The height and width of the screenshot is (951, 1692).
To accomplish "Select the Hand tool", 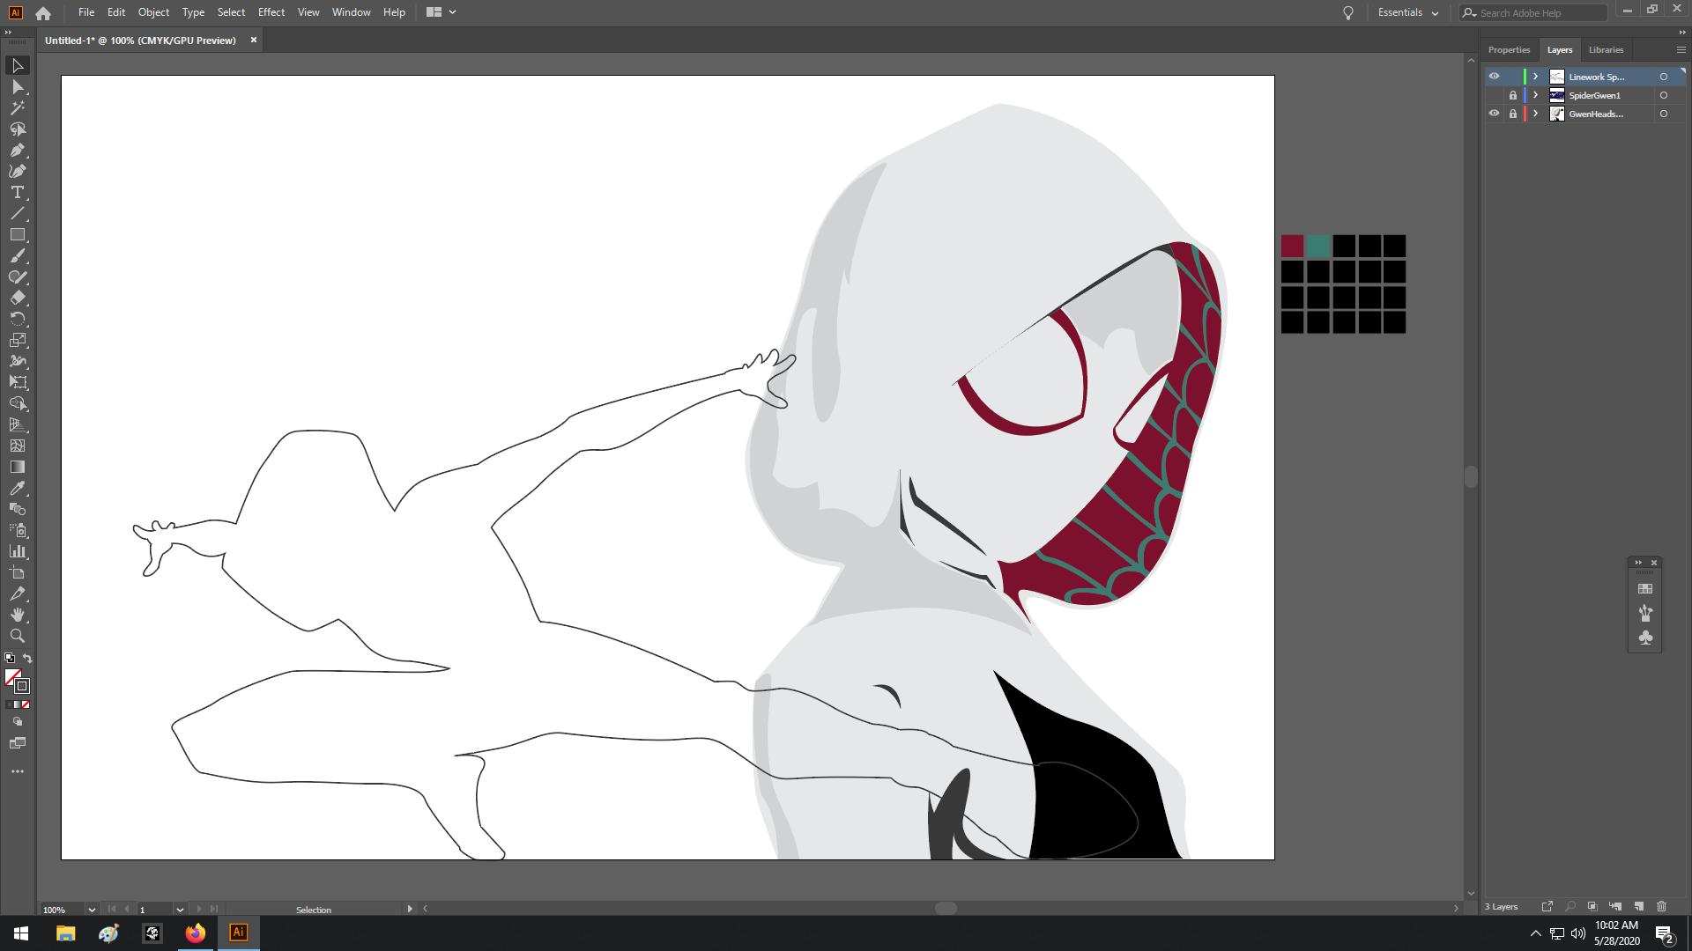I will [x=18, y=616].
